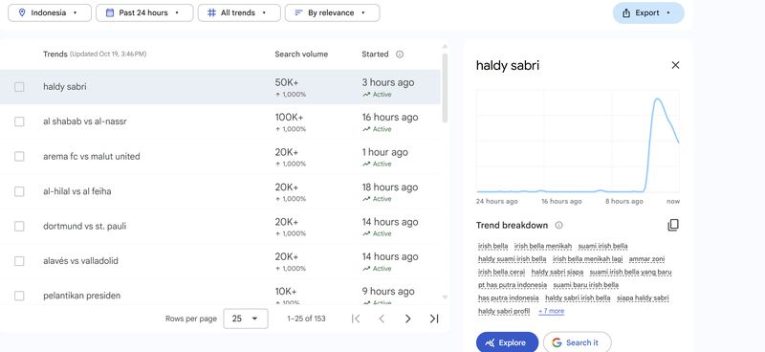This screenshot has height=352, width=765.
Task: Open the Export menu button
Action: [648, 13]
